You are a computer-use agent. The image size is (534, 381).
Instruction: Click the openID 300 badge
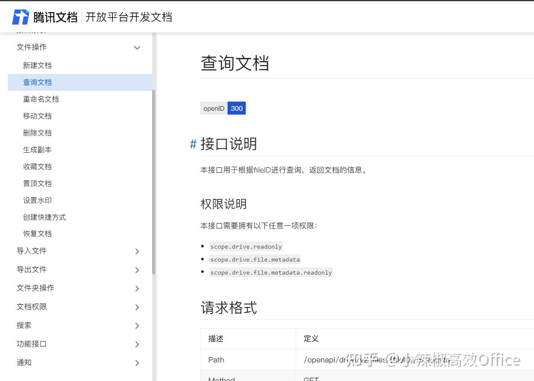pos(223,108)
